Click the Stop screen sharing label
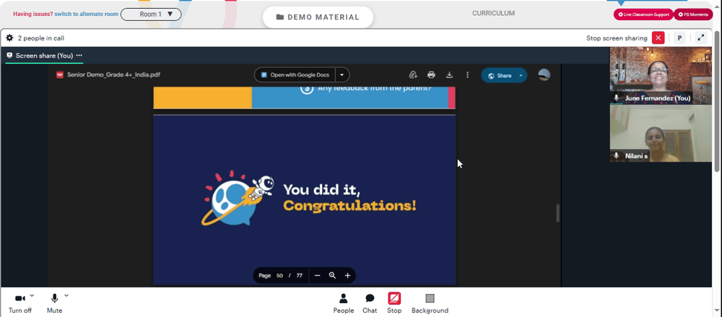This screenshot has width=722, height=317. (x=617, y=38)
